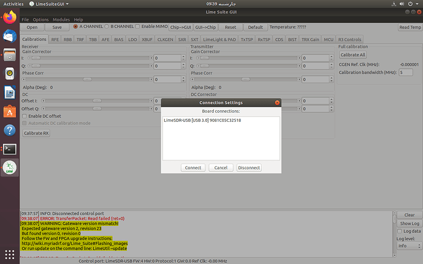Open Ubuntu Software dock icon
Screen dimensions: 423x264
[10, 111]
